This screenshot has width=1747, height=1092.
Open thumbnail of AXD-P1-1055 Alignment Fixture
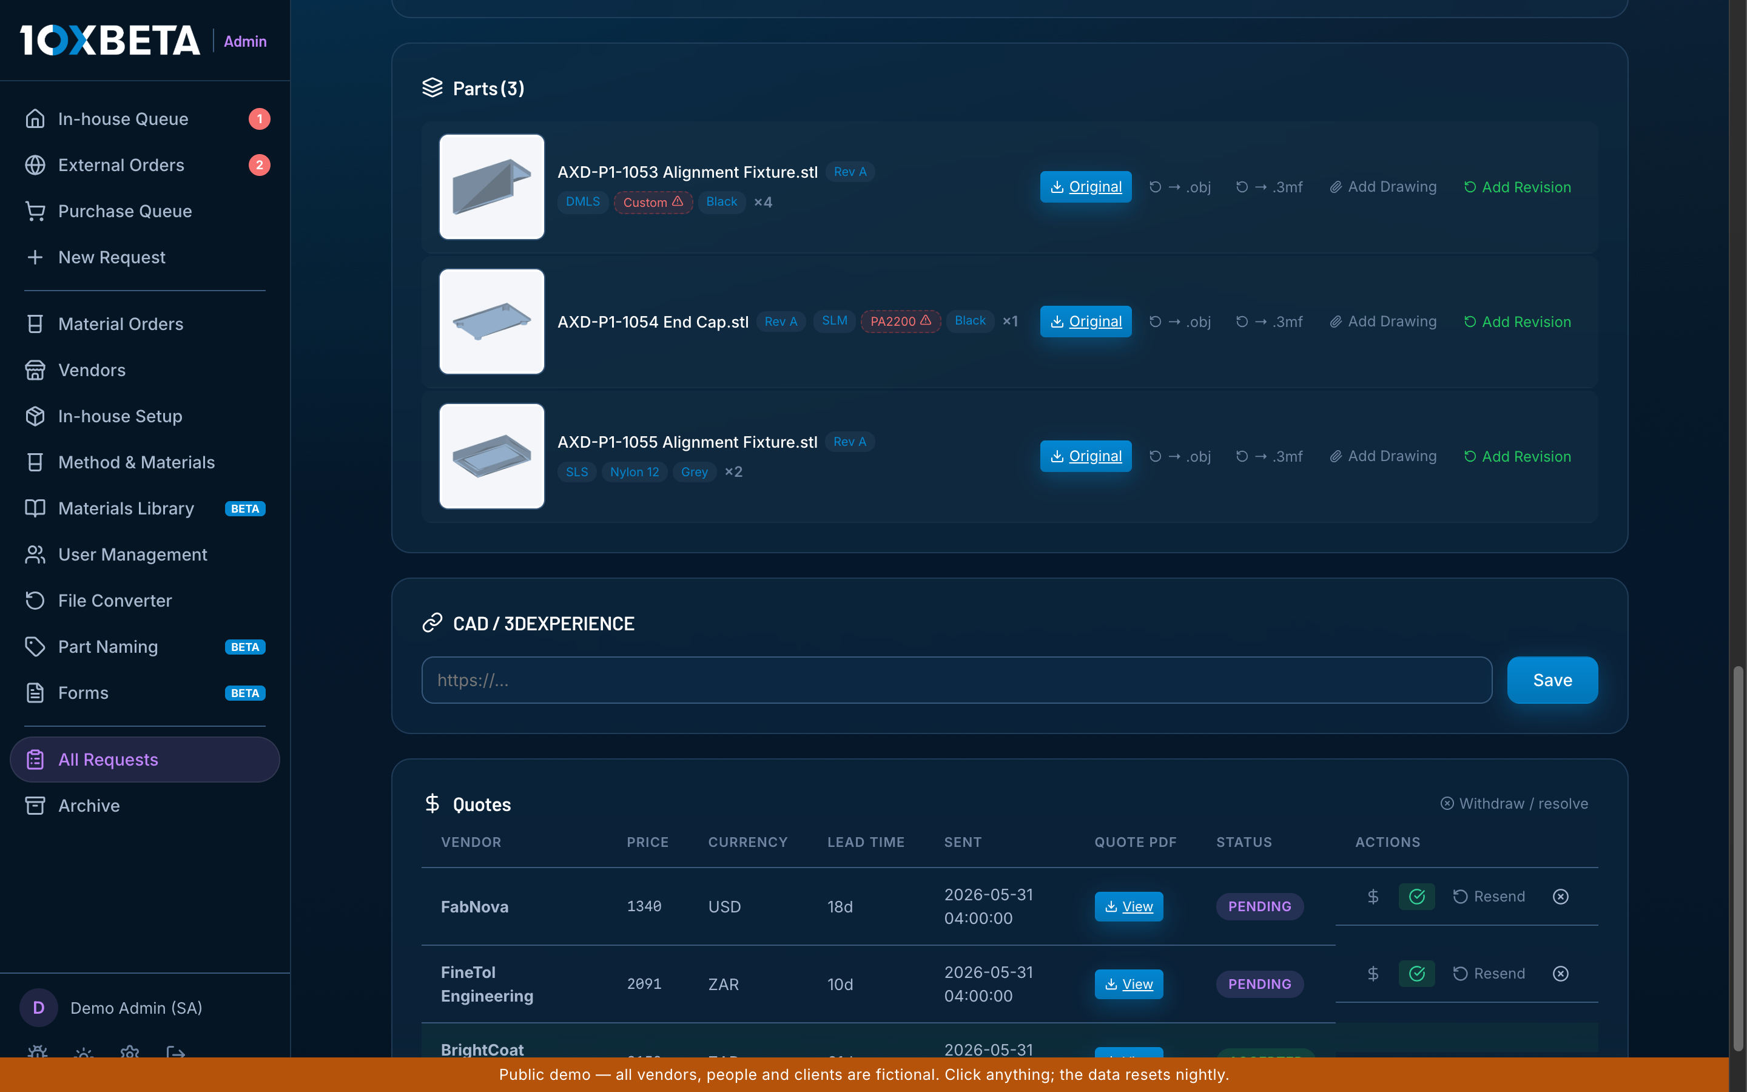491,456
